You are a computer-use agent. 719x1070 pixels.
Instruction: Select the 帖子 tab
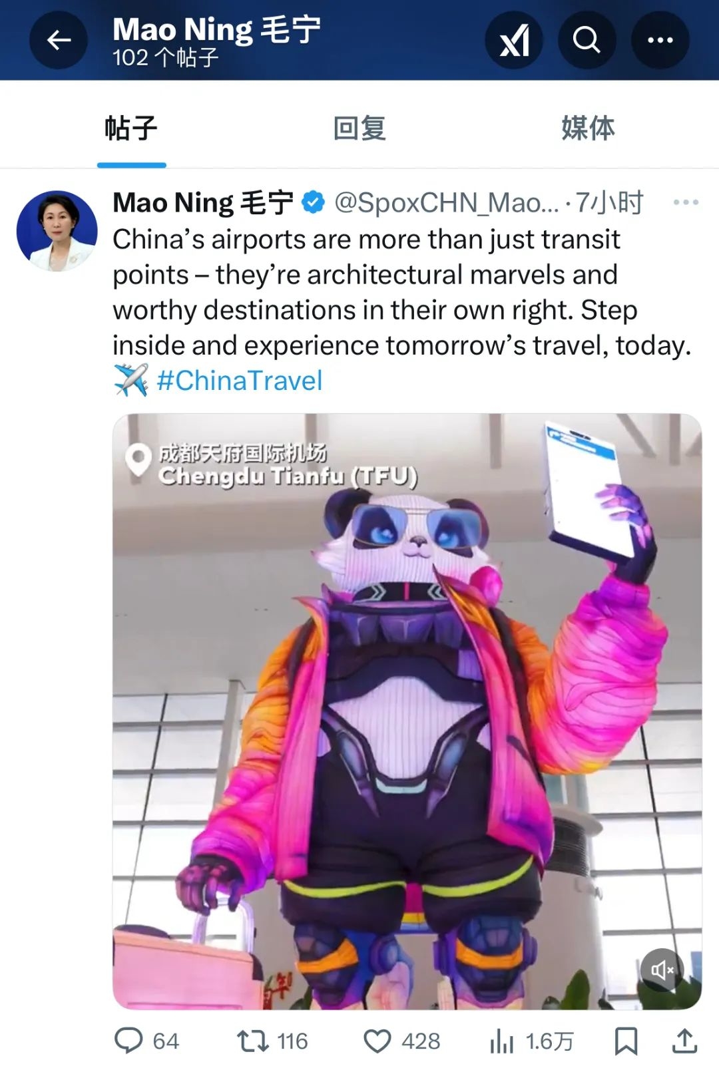[131, 128]
